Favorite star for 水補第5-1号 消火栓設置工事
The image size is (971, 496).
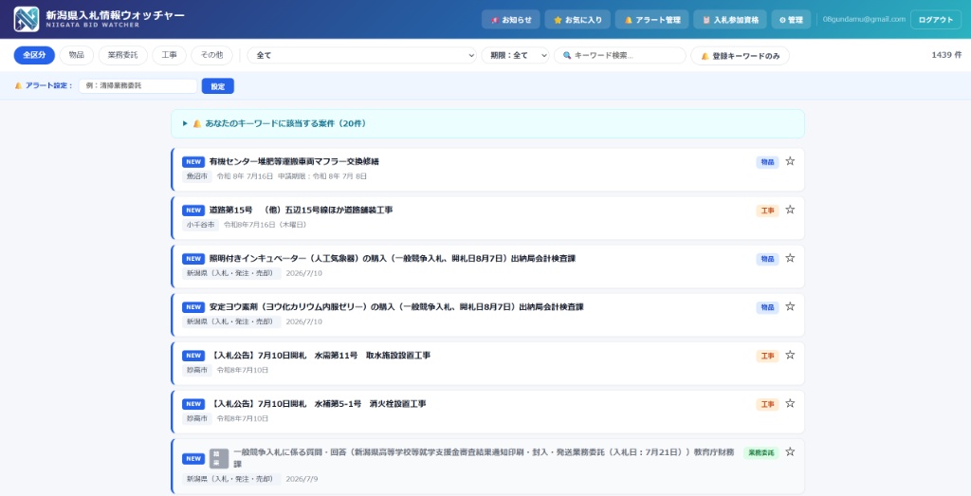pyautogui.click(x=790, y=403)
